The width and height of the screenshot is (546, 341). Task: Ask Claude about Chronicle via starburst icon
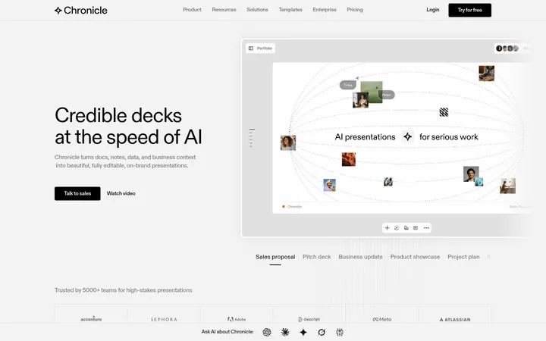[285, 333]
